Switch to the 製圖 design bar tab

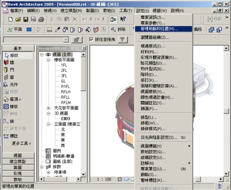pos(18,167)
